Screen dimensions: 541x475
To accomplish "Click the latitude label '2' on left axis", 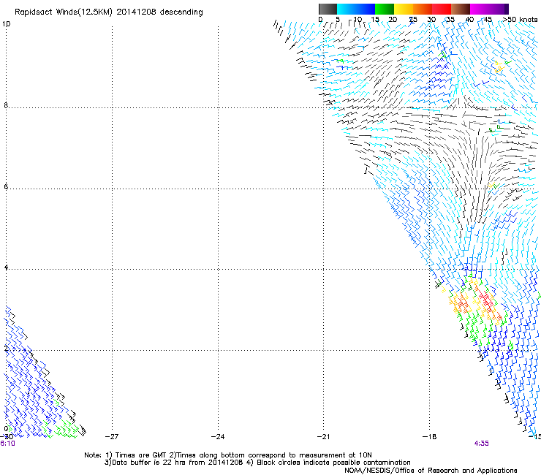I will 6,349.
